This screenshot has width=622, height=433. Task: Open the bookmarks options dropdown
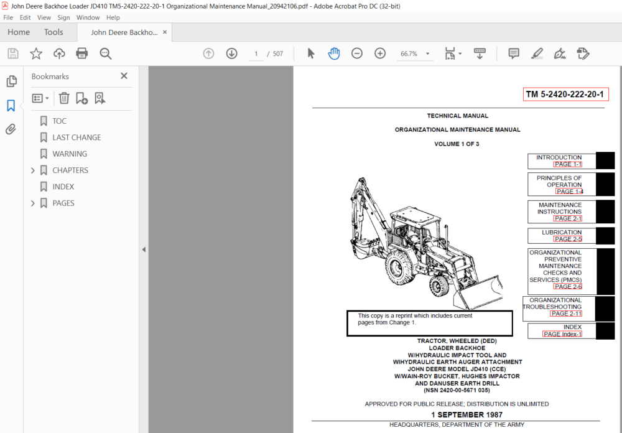(x=40, y=98)
